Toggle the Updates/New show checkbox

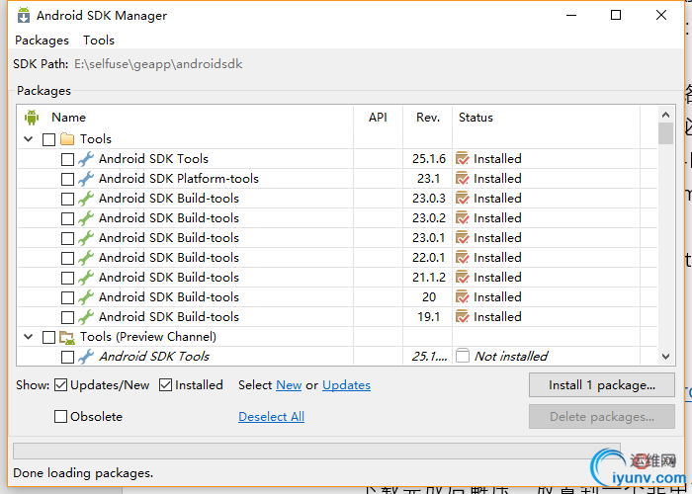pyautogui.click(x=61, y=385)
